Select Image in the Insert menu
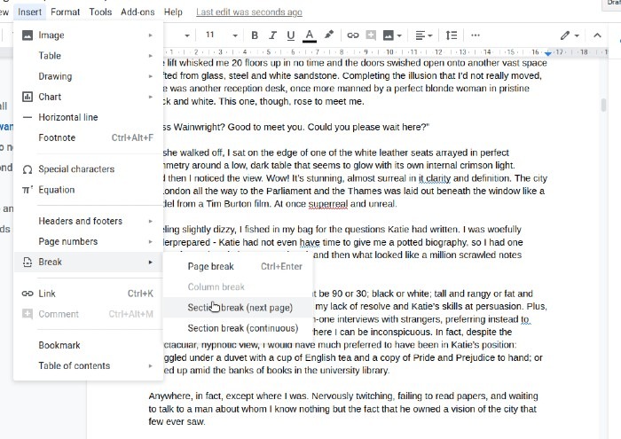Image resolution: width=621 pixels, height=439 pixels. click(89, 35)
